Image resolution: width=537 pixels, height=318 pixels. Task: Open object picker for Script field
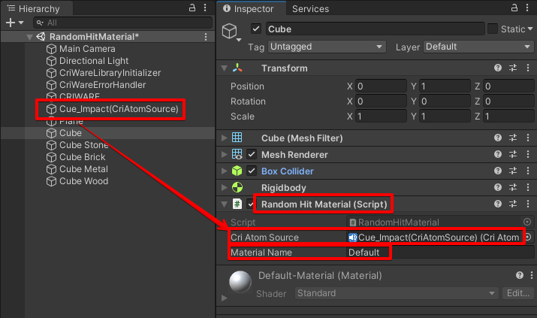(527, 222)
